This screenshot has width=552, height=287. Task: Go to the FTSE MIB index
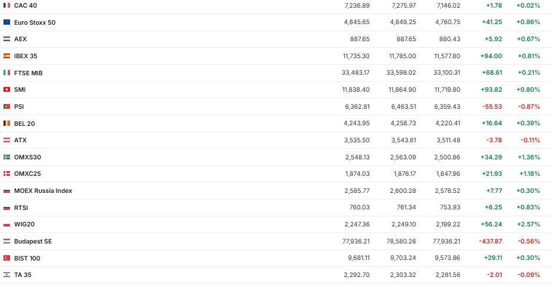tap(28, 73)
